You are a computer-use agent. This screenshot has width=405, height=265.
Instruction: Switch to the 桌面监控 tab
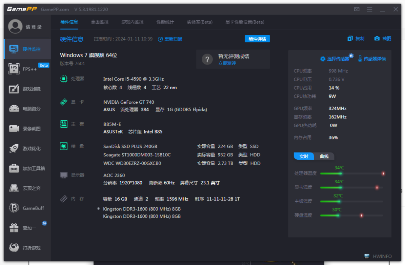99,22
